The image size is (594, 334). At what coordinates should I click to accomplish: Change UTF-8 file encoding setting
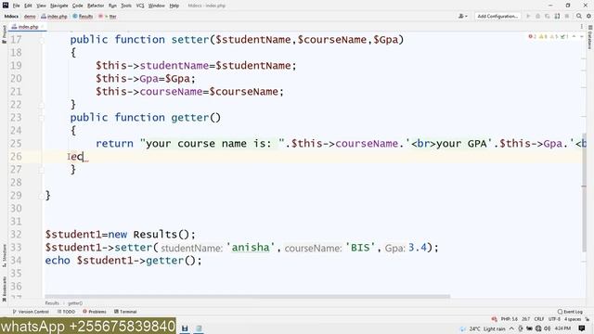coord(554,319)
